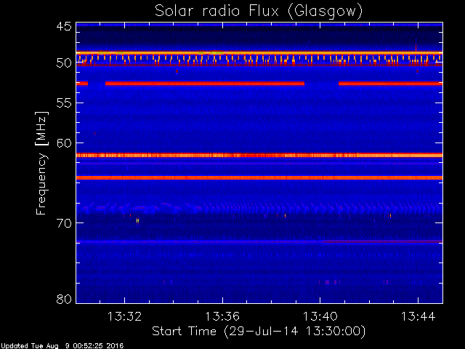This screenshot has width=465, height=349.
Task: Click the 13:40 time axis label
Action: 320,316
